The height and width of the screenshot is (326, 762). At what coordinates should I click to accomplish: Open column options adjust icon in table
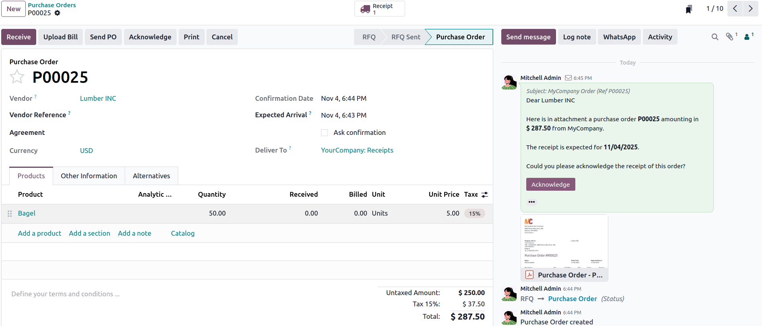[x=485, y=195]
